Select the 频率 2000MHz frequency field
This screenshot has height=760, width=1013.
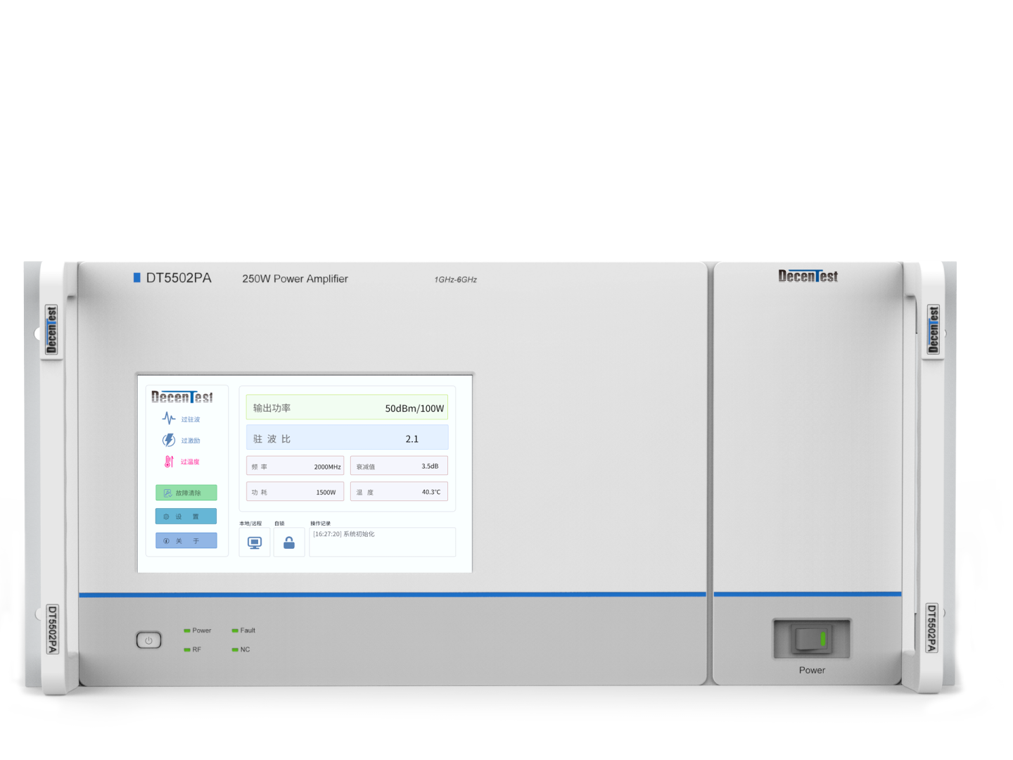pyautogui.click(x=295, y=467)
